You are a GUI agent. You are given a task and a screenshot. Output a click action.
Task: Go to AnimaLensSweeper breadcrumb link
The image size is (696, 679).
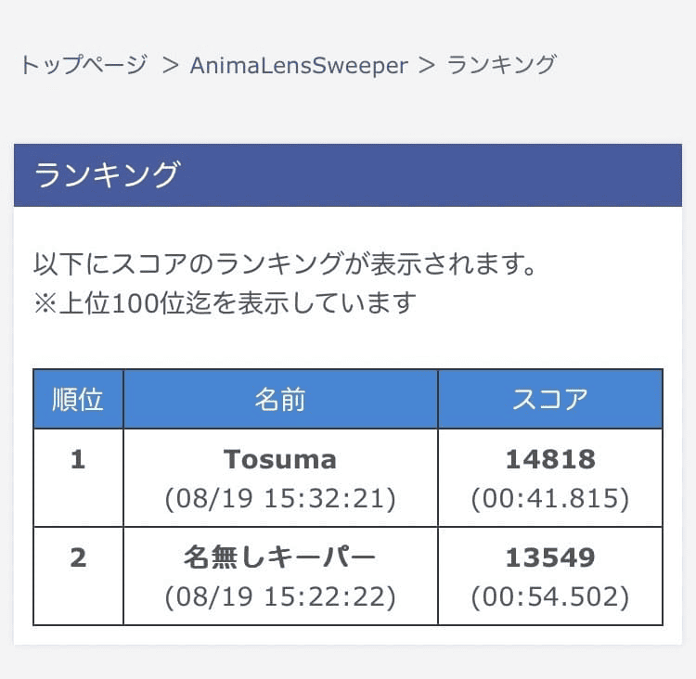(299, 65)
